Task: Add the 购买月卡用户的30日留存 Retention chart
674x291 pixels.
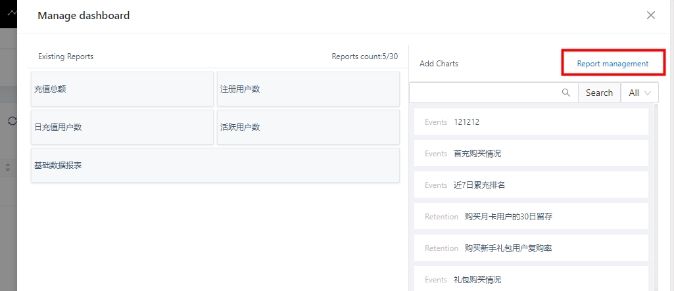Action: (531, 217)
